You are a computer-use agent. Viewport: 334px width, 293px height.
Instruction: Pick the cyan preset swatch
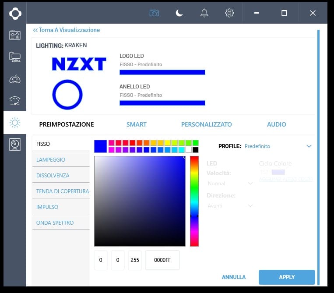[x=182, y=150]
